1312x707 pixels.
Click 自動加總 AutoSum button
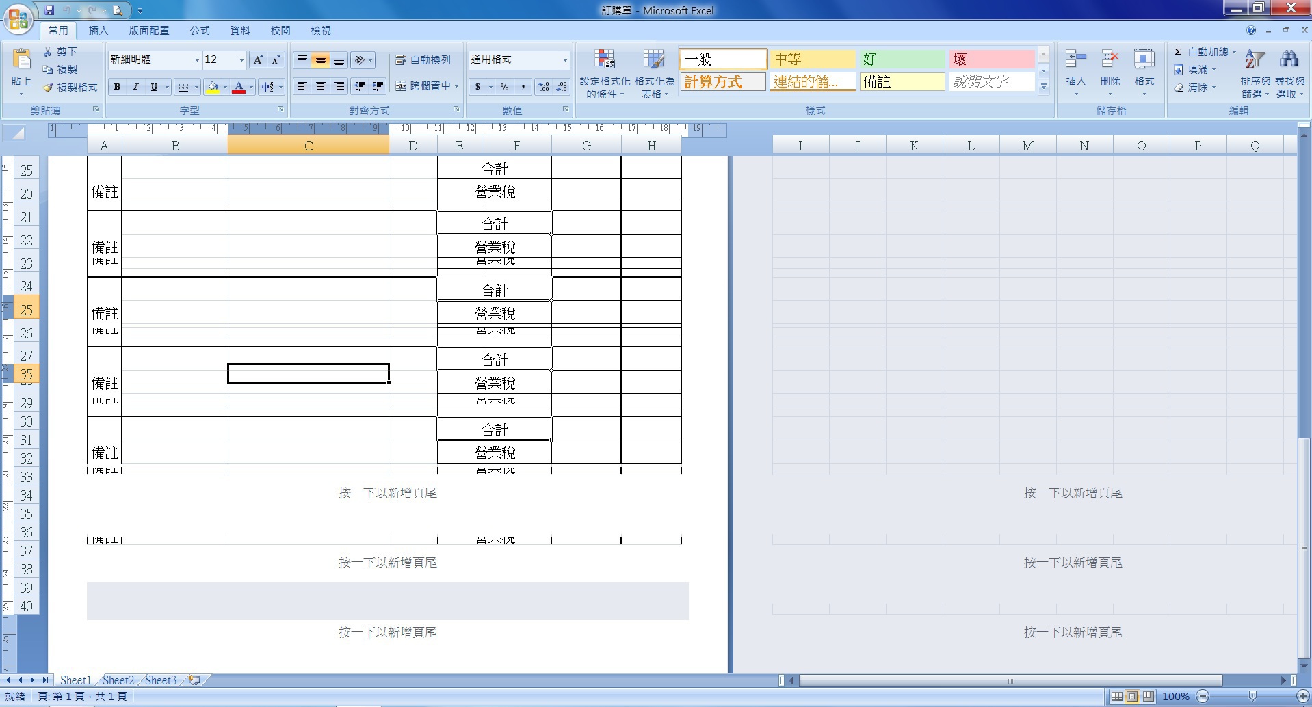point(1205,52)
